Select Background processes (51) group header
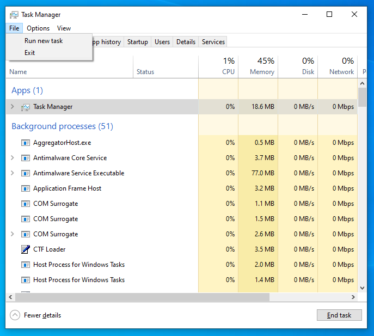Image resolution: width=374 pixels, height=336 pixels. click(x=62, y=126)
